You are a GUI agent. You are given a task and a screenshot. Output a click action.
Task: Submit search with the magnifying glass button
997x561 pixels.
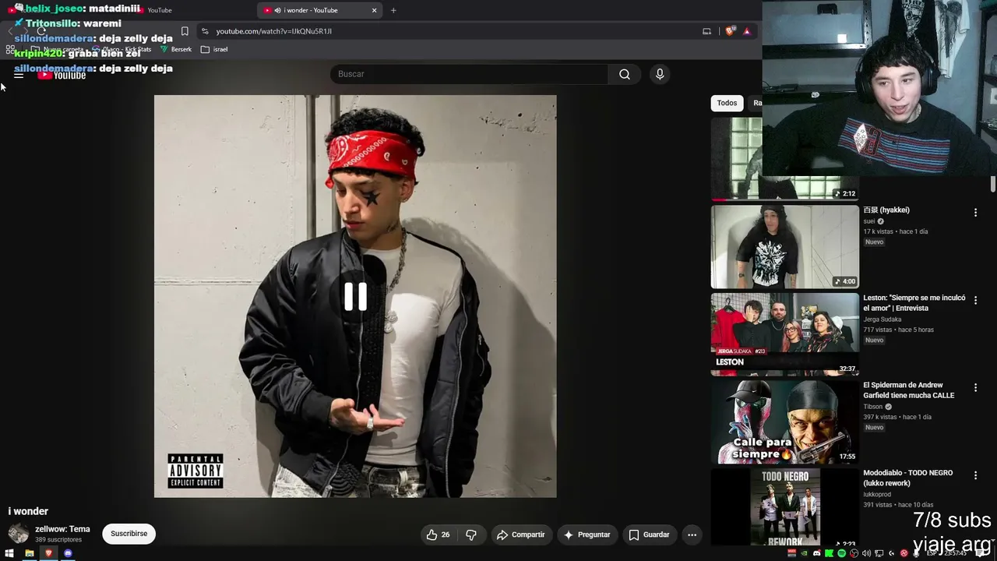coord(625,74)
